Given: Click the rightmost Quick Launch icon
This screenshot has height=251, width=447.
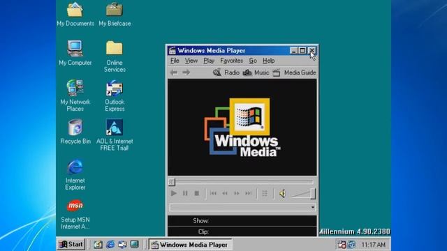Looking at the screenshot, I should pyautogui.click(x=134, y=245).
